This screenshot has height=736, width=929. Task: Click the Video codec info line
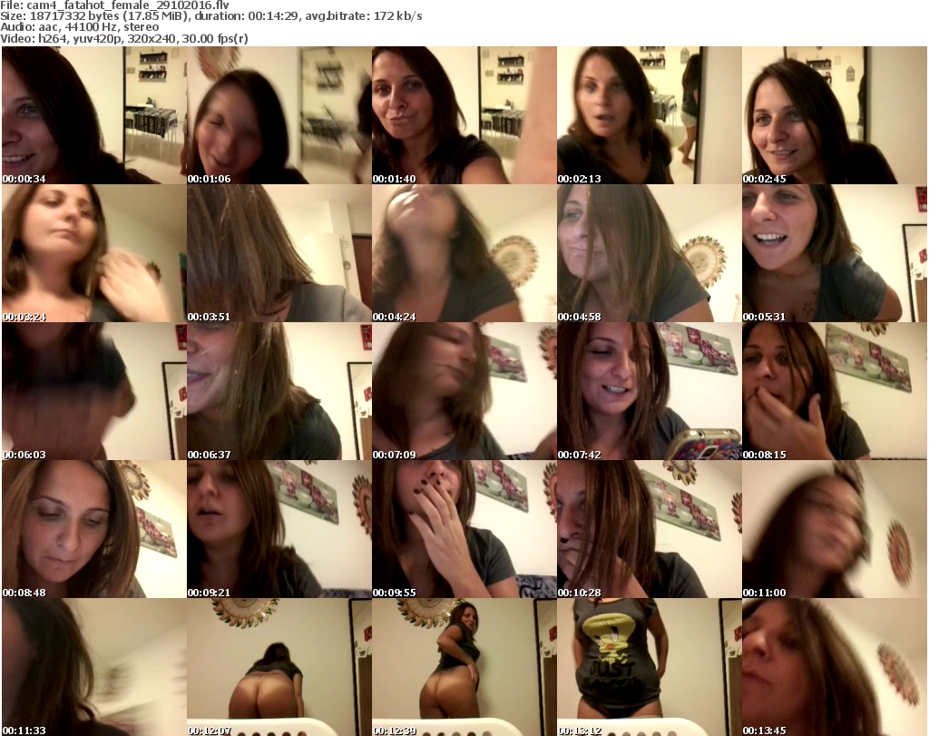click(125, 39)
